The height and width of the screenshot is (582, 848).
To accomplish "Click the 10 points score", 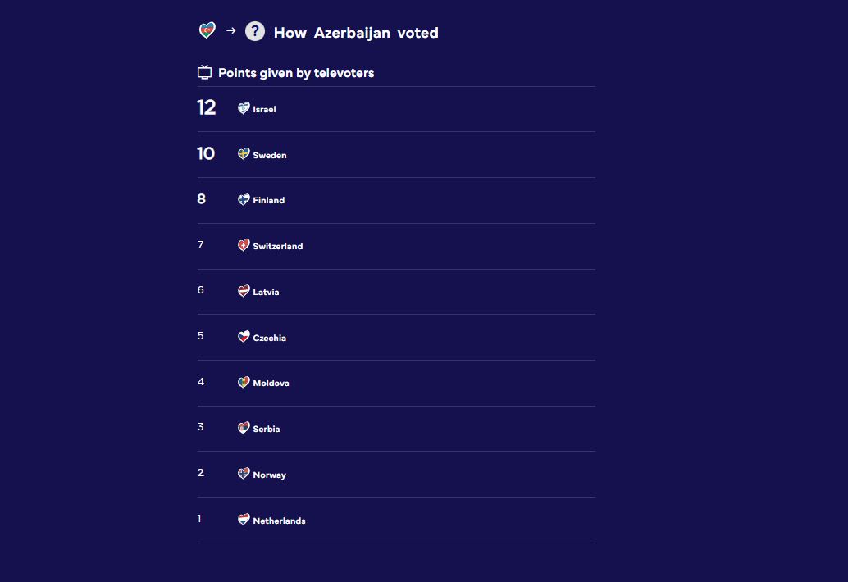I will pos(206,153).
